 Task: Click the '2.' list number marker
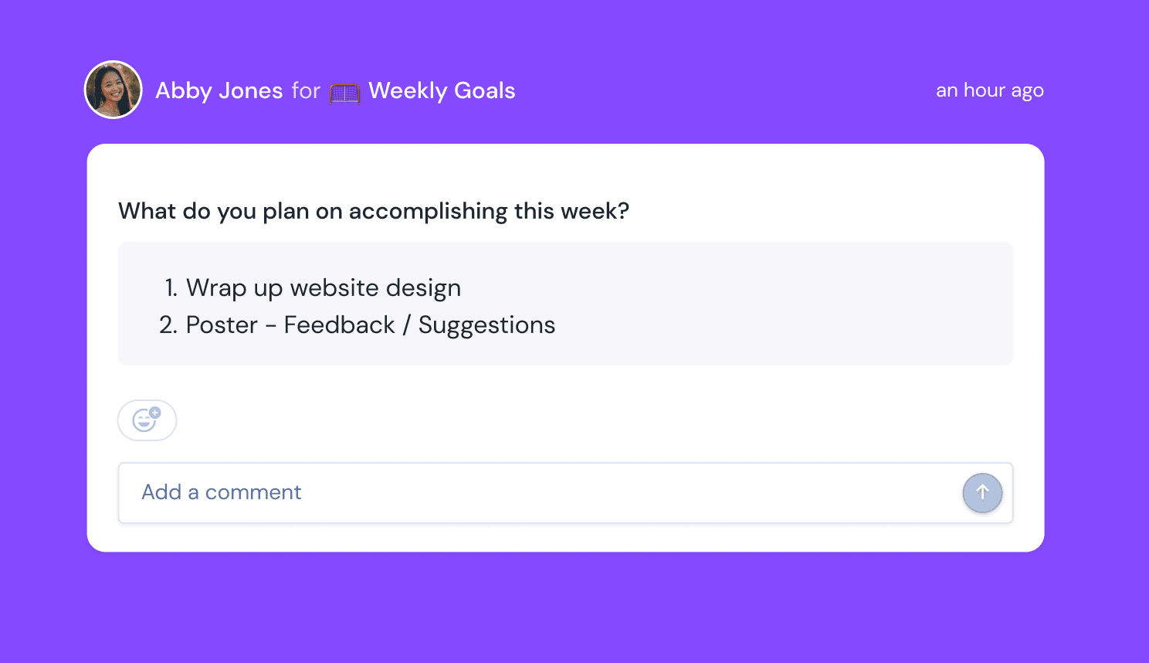168,325
